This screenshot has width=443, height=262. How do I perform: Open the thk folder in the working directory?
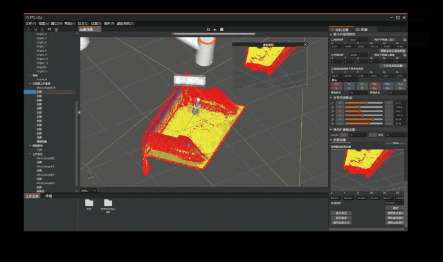click(89, 205)
